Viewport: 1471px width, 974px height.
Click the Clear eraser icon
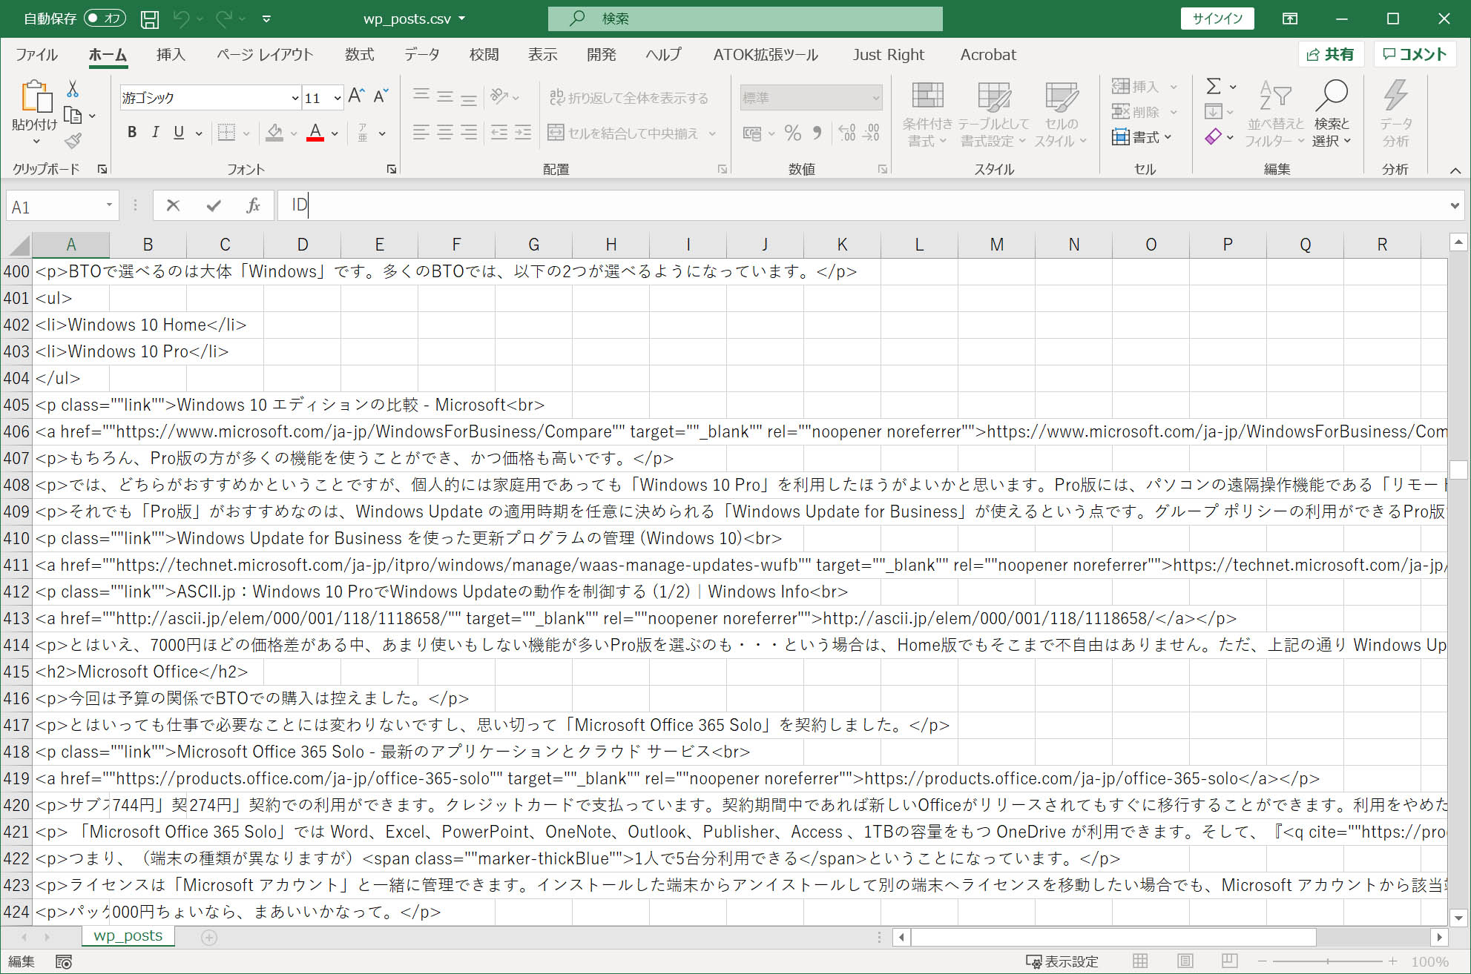click(x=1214, y=137)
